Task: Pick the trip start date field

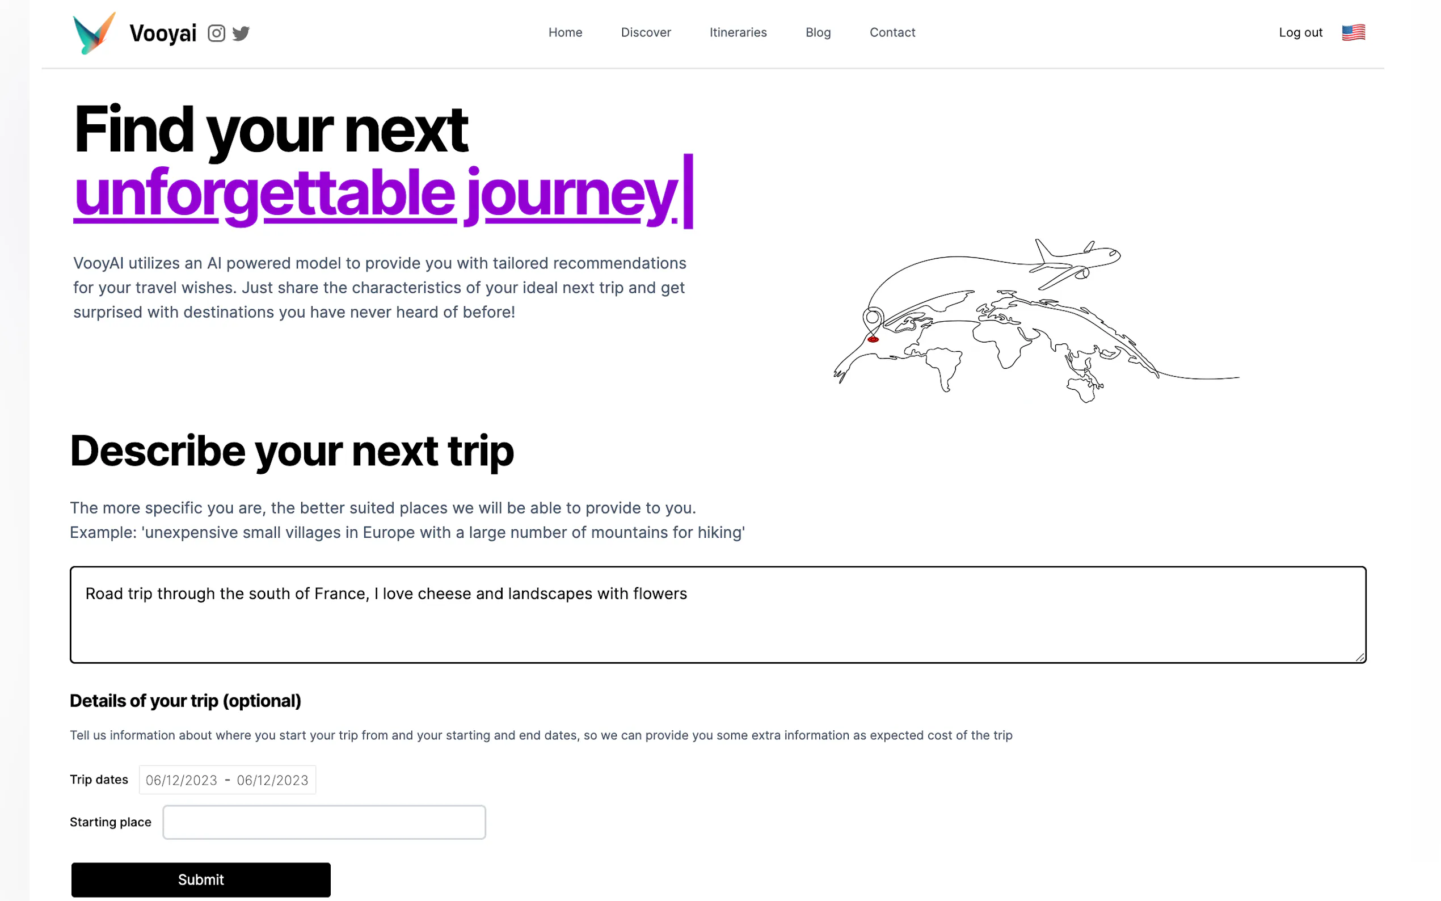Action: coord(182,780)
